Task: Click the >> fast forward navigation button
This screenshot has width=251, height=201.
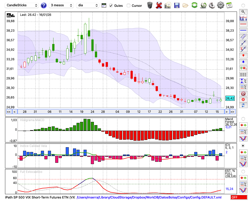Action: [232, 112]
